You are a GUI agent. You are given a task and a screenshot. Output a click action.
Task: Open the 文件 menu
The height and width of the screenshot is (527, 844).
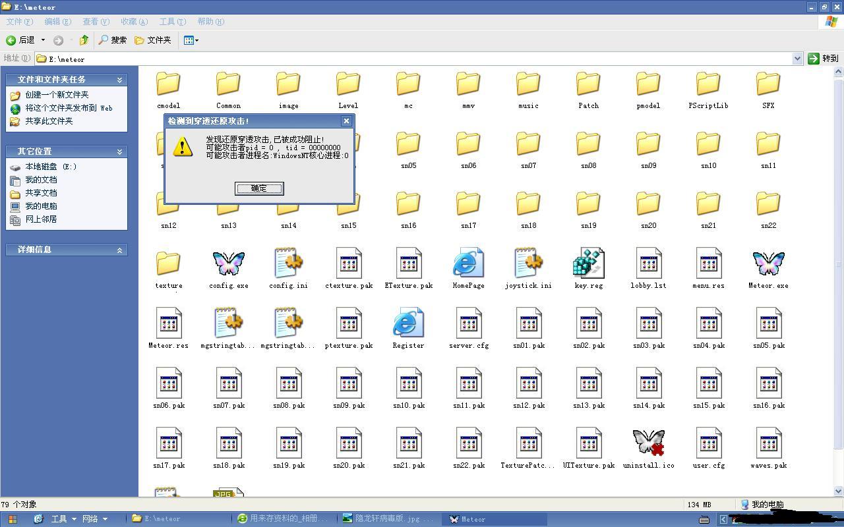coord(19,22)
